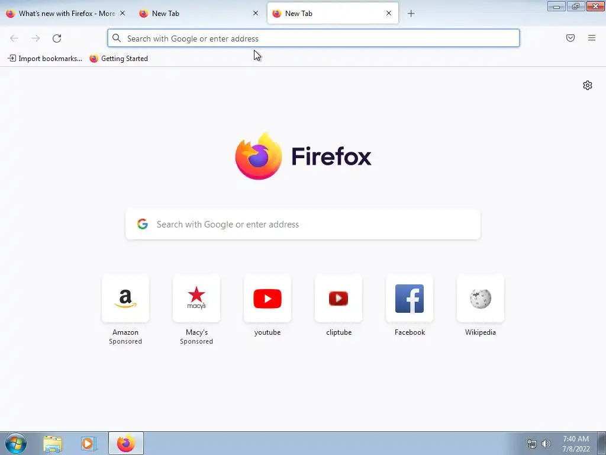Click the Reload page icon
The image size is (606, 455).
pyautogui.click(x=57, y=39)
